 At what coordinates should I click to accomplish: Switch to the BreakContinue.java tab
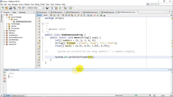coord(91,12)
